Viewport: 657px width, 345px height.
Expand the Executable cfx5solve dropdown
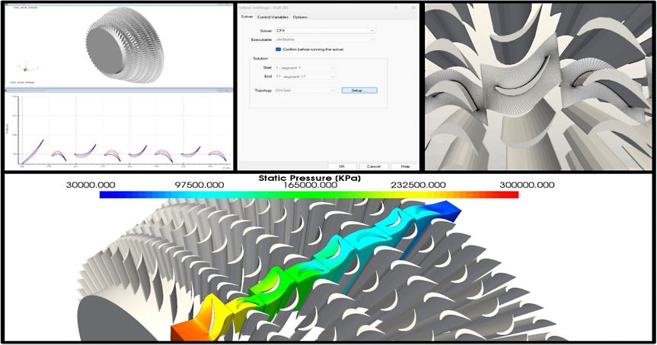click(325, 40)
